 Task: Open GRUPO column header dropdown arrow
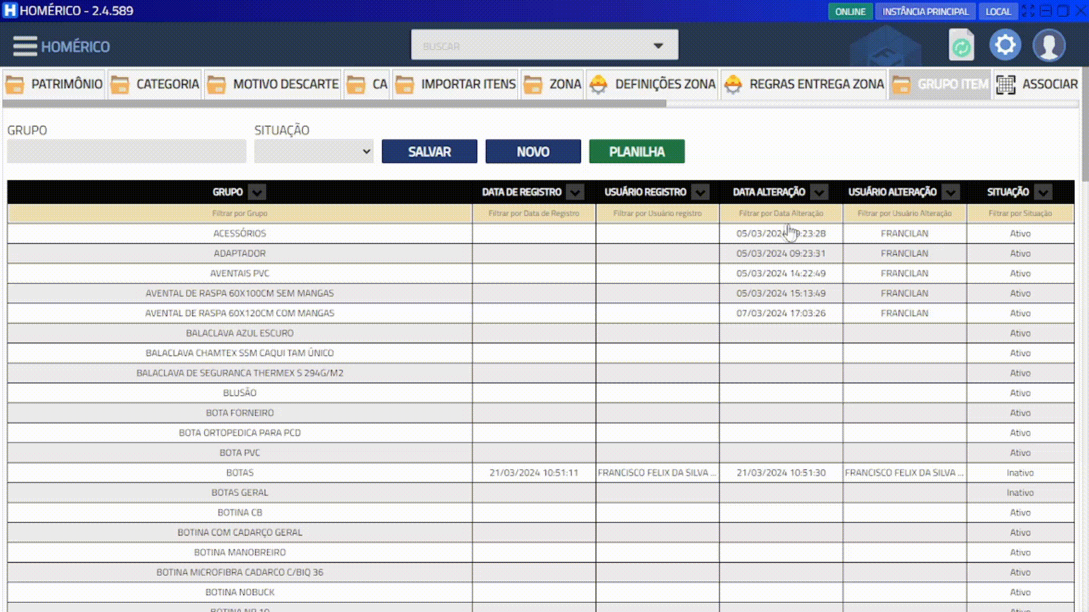[257, 192]
